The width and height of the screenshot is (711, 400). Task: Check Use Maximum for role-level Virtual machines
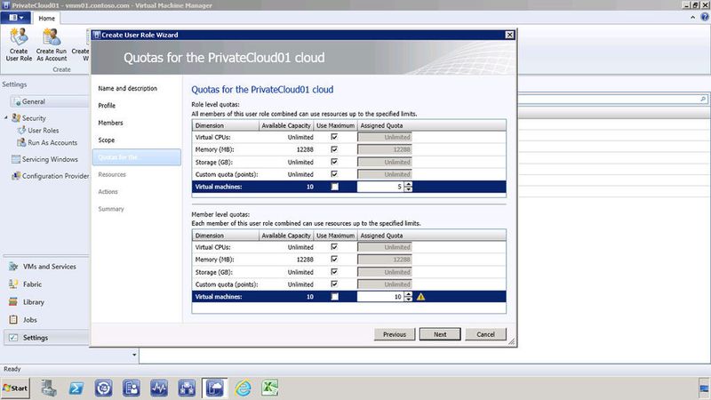coord(335,187)
